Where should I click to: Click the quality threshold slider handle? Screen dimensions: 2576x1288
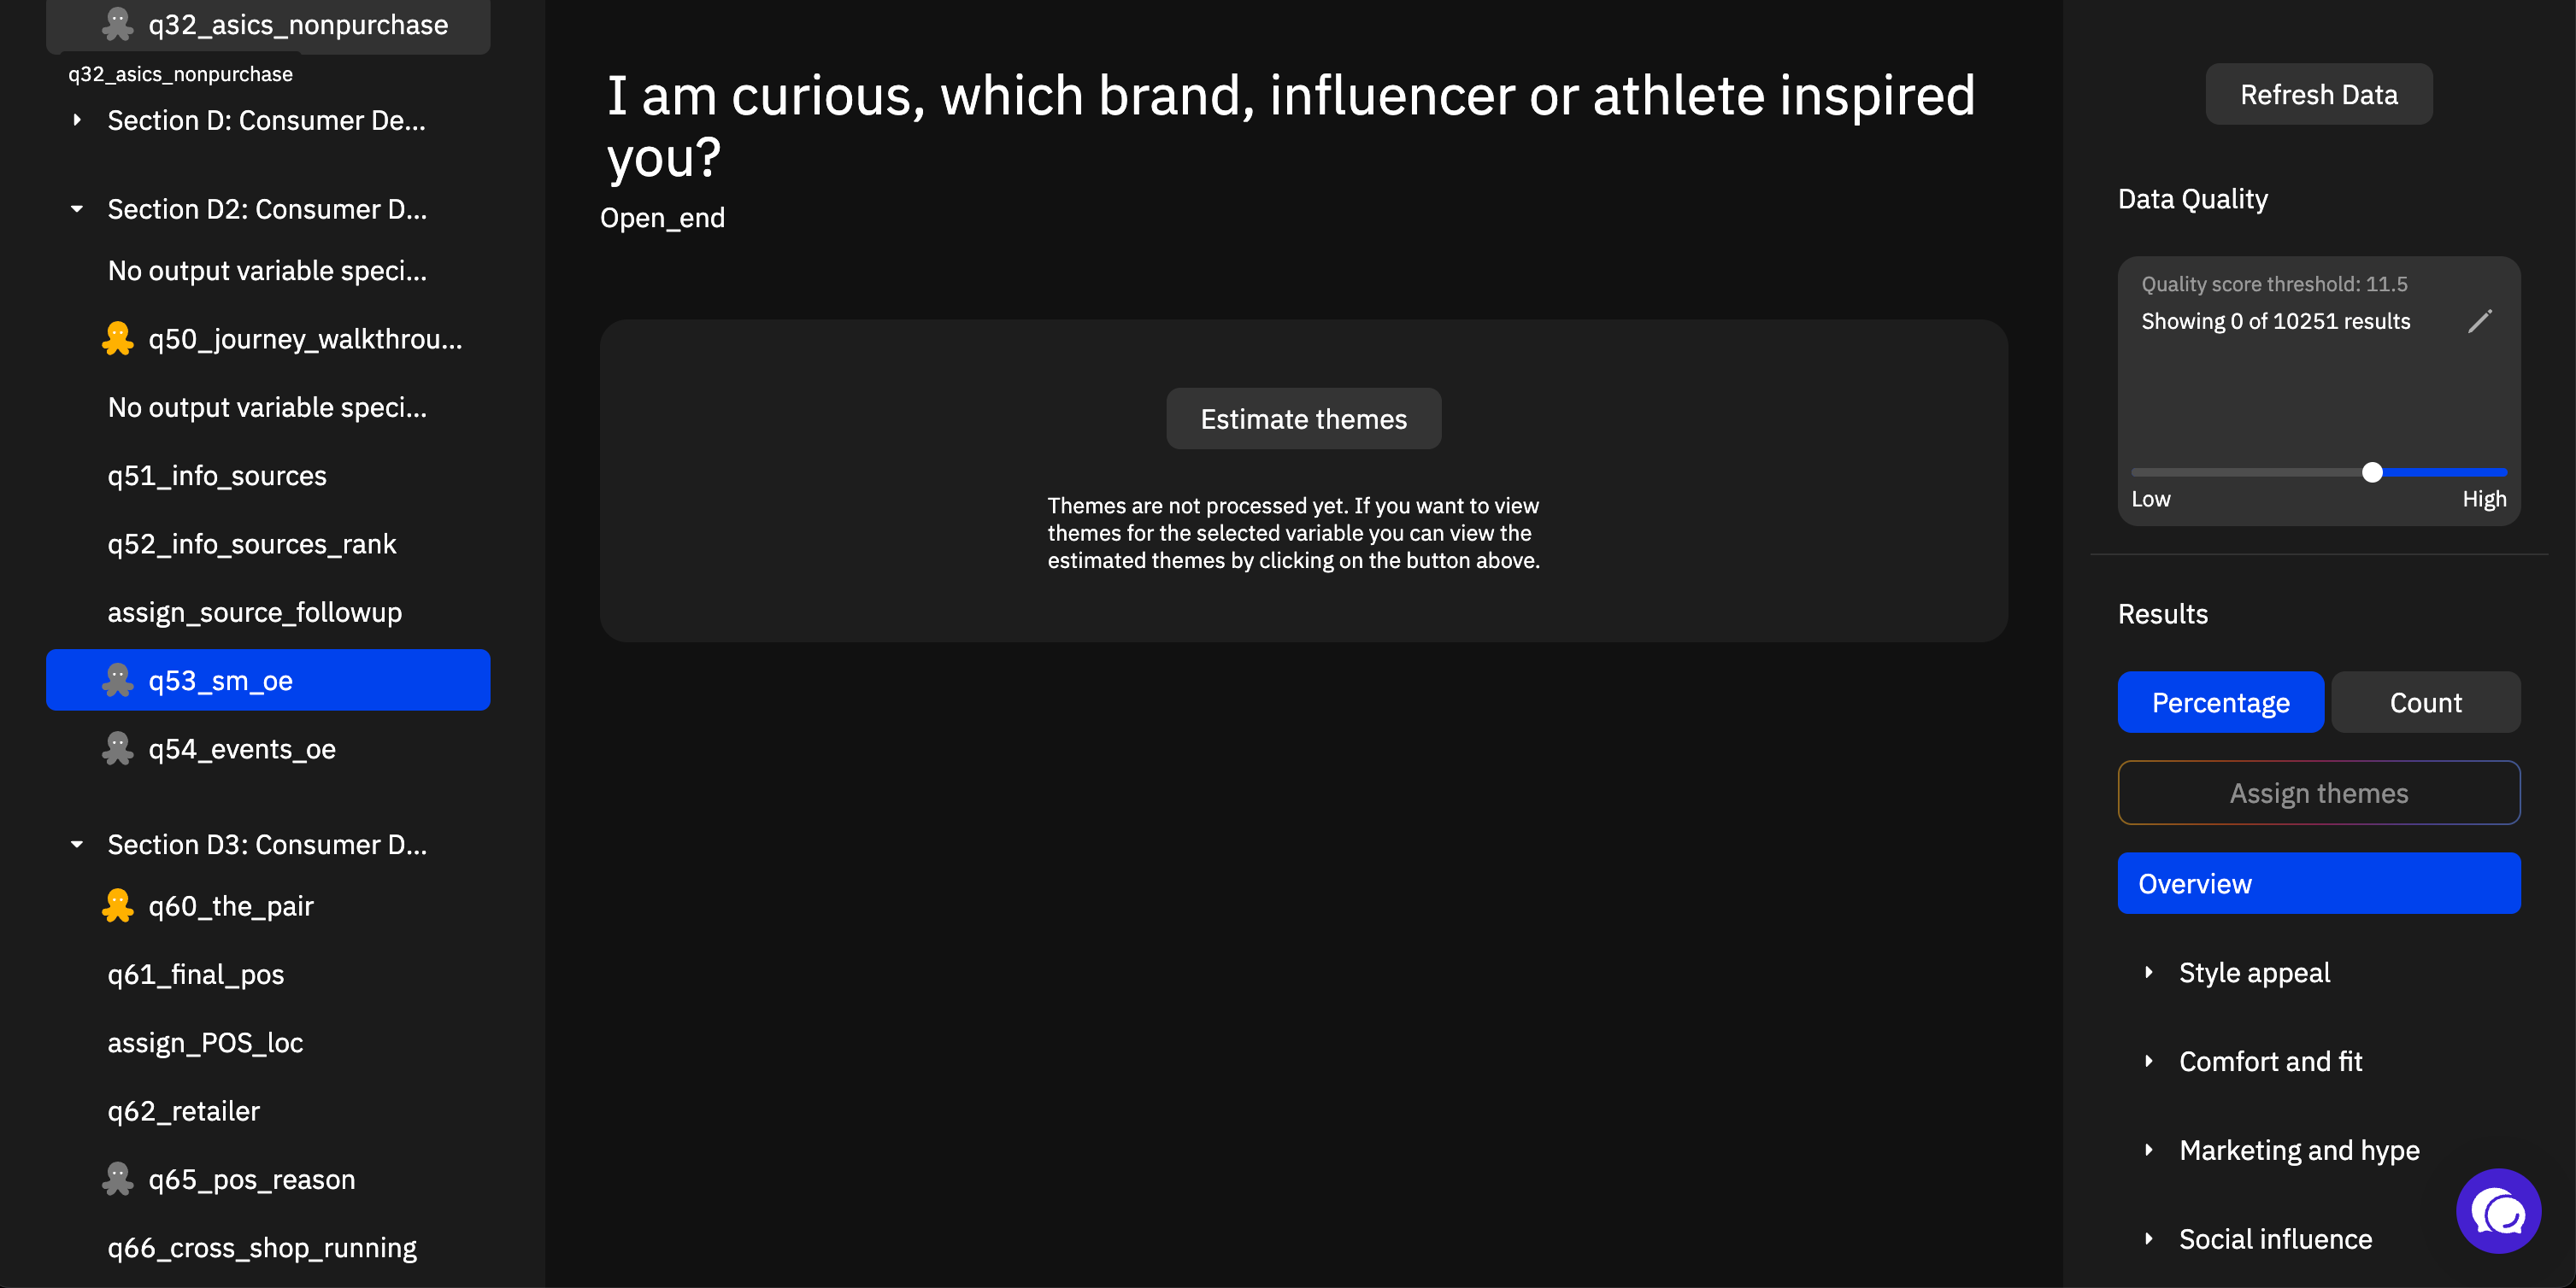pyautogui.click(x=2372, y=472)
